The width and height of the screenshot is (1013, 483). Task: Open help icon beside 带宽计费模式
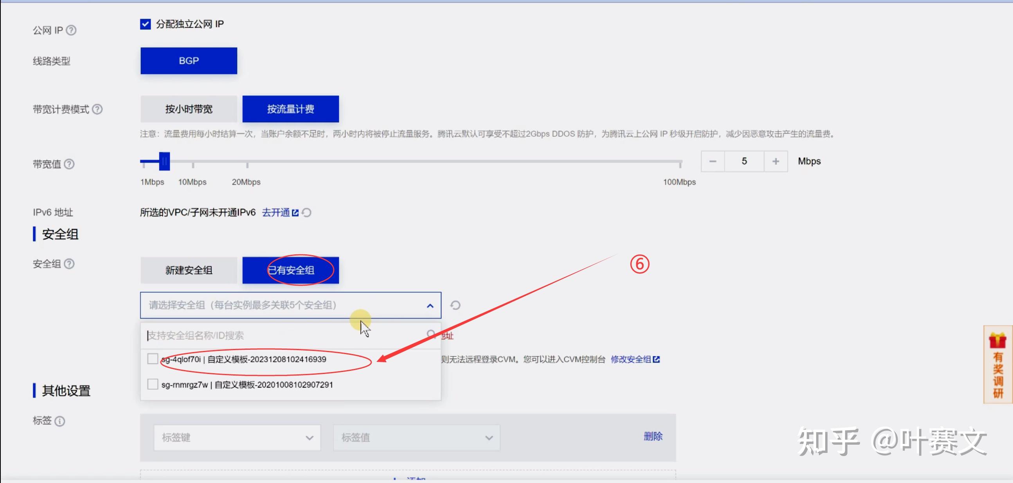point(97,109)
